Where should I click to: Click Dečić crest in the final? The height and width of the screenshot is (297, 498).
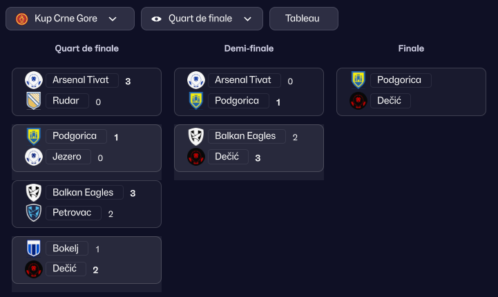click(x=358, y=101)
